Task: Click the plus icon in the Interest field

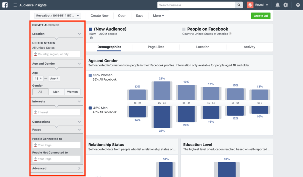Action: point(36,112)
